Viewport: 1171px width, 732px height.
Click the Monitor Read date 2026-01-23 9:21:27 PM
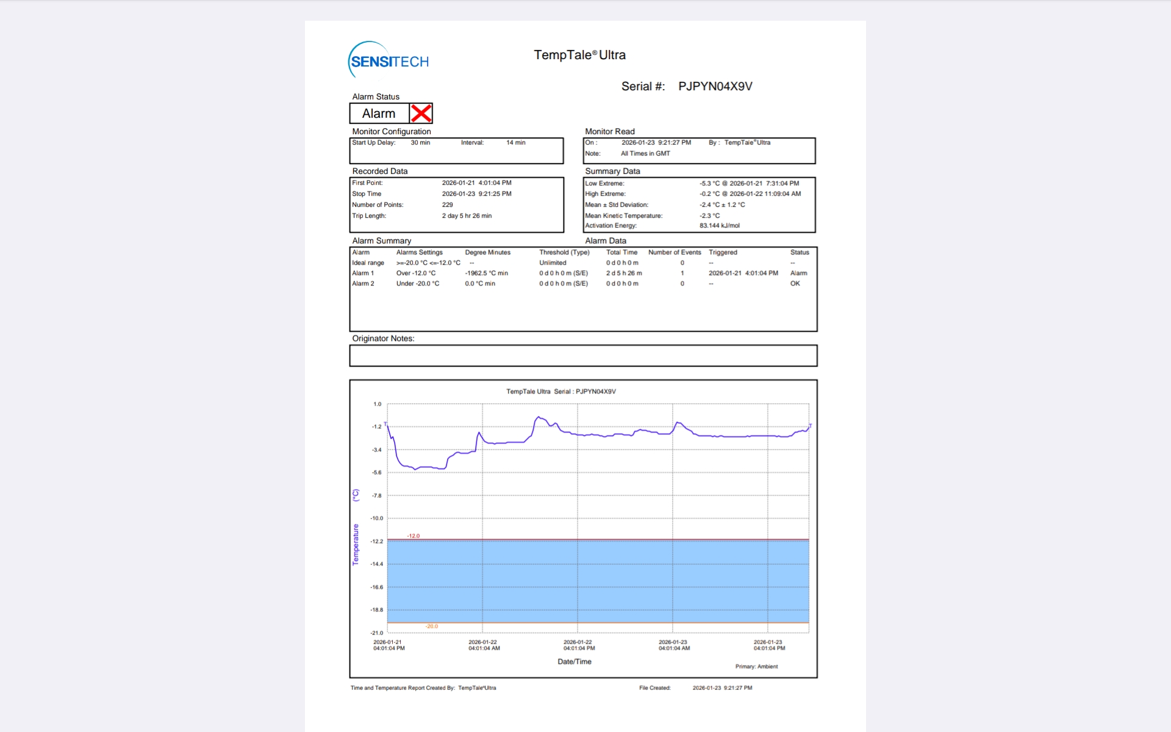tap(656, 143)
